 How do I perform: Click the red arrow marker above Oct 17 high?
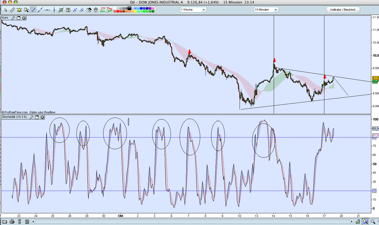325,77
